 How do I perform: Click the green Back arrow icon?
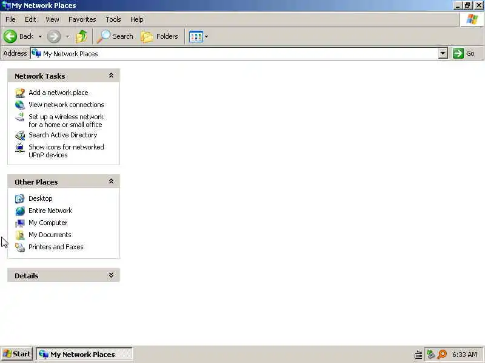coord(10,36)
